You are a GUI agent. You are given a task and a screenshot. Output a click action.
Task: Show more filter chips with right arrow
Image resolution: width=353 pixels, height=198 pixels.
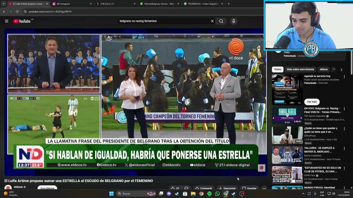341,70
